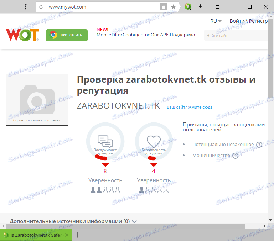The height and width of the screenshot is (241, 274).
Task: Open the RU language dropdown
Action: [216, 21]
